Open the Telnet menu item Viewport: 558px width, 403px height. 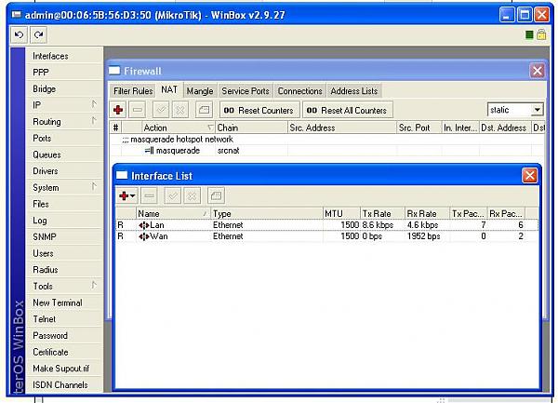coord(64,319)
